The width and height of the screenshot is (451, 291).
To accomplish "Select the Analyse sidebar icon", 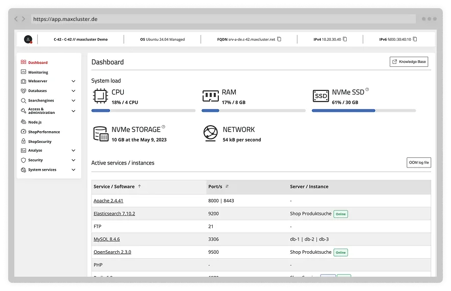I will click(x=24, y=150).
